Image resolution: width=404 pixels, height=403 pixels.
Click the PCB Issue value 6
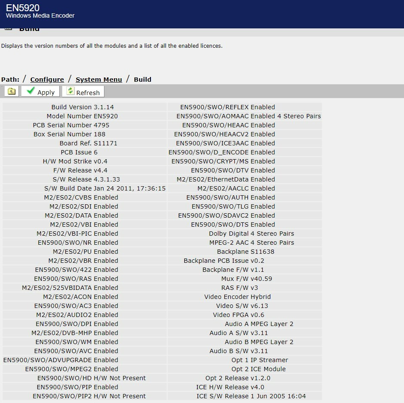95,152
